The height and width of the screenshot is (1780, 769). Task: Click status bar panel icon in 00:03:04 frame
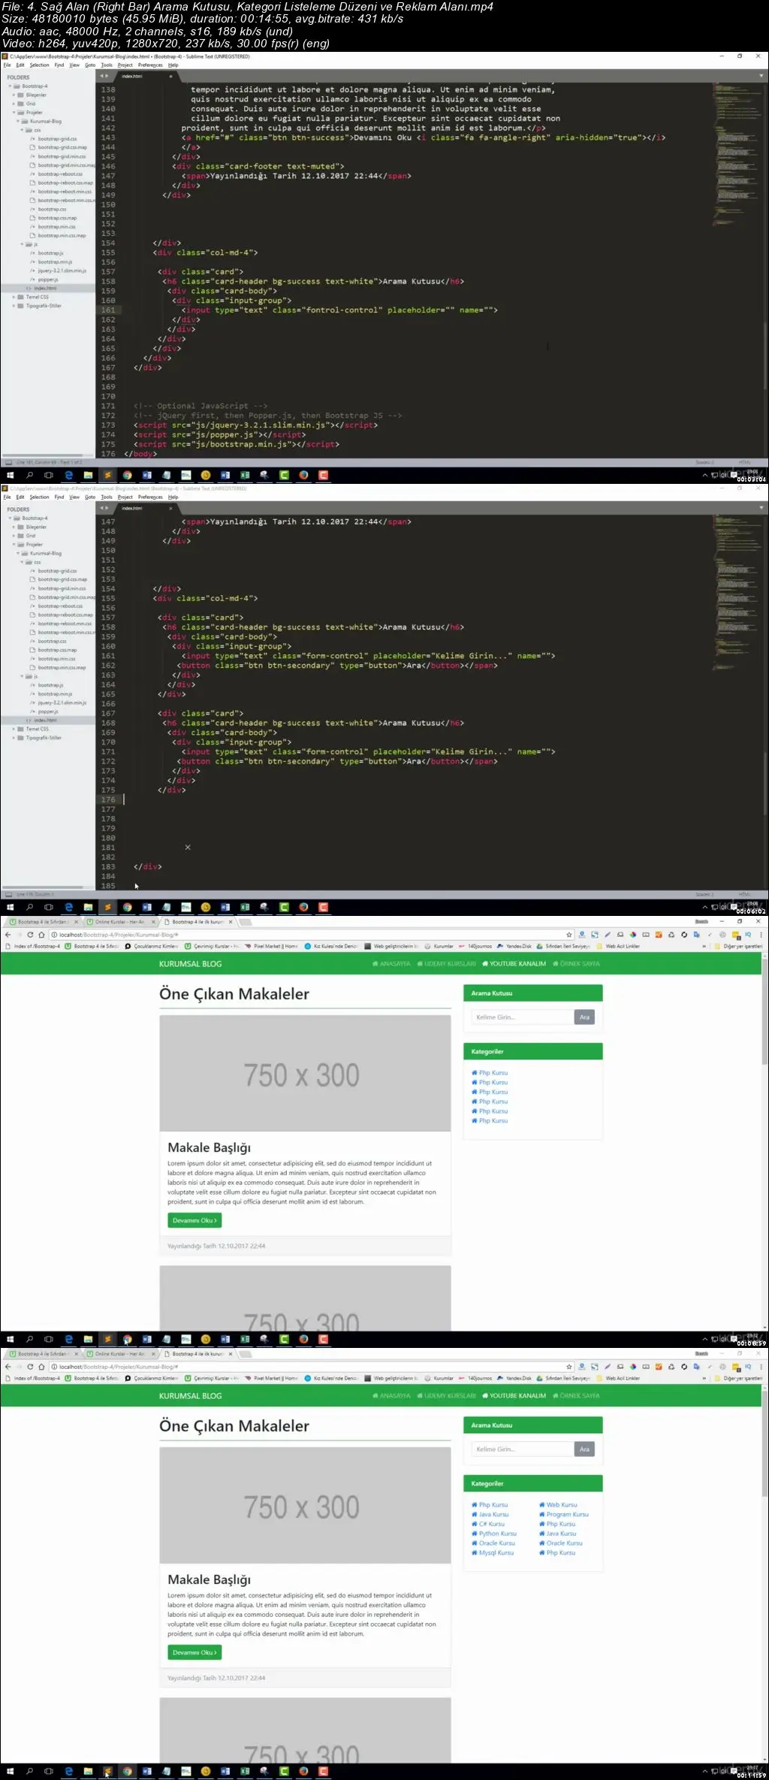(8, 462)
